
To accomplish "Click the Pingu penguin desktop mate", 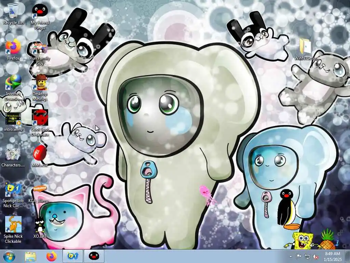I will [x=287, y=209].
